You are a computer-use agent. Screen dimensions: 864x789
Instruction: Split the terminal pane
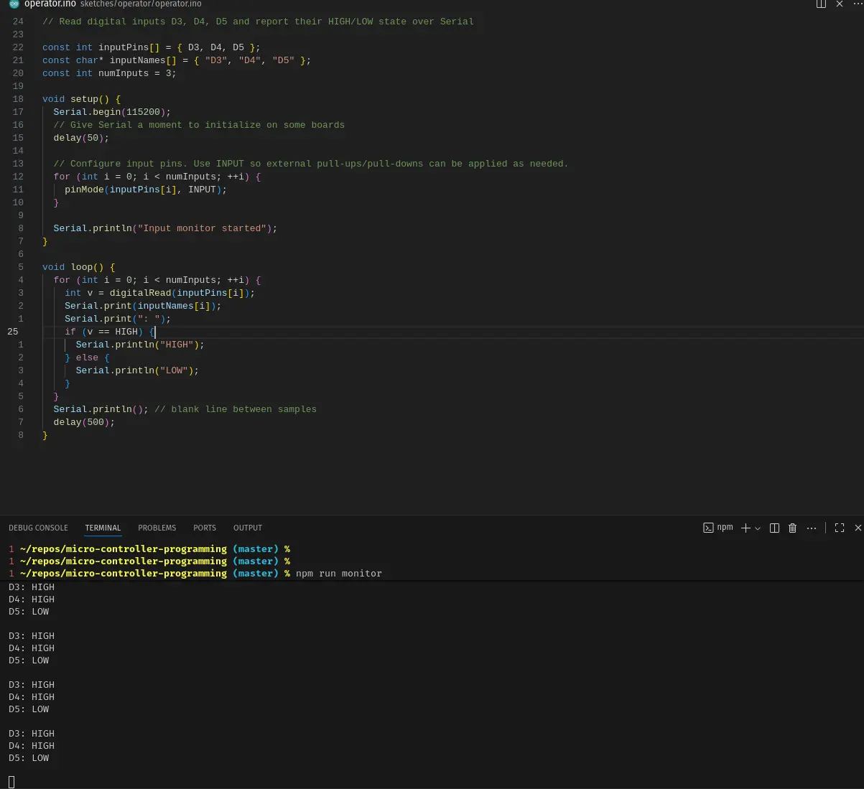pos(774,528)
